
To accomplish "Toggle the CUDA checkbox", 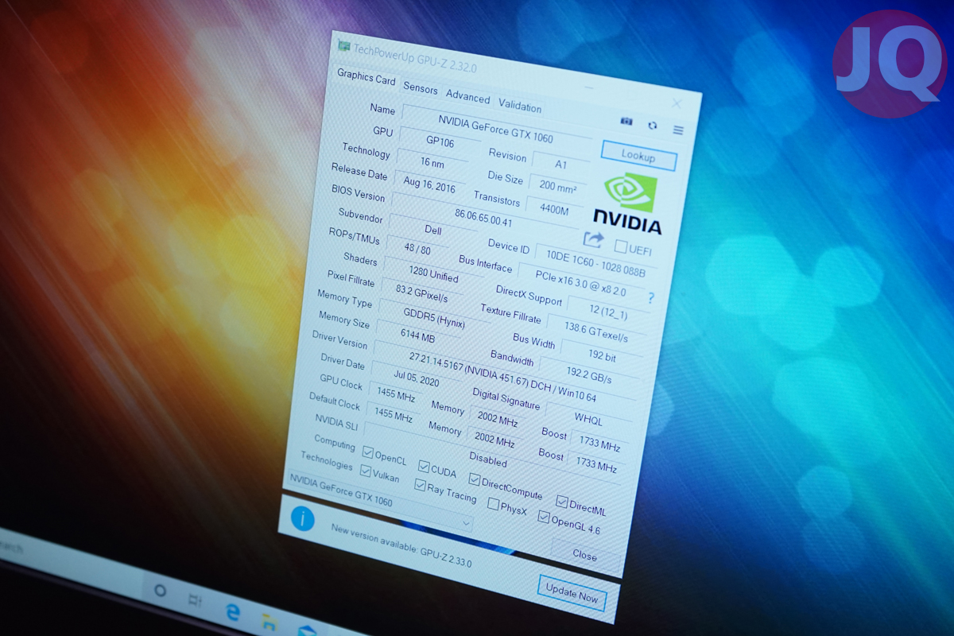I will point(425,467).
